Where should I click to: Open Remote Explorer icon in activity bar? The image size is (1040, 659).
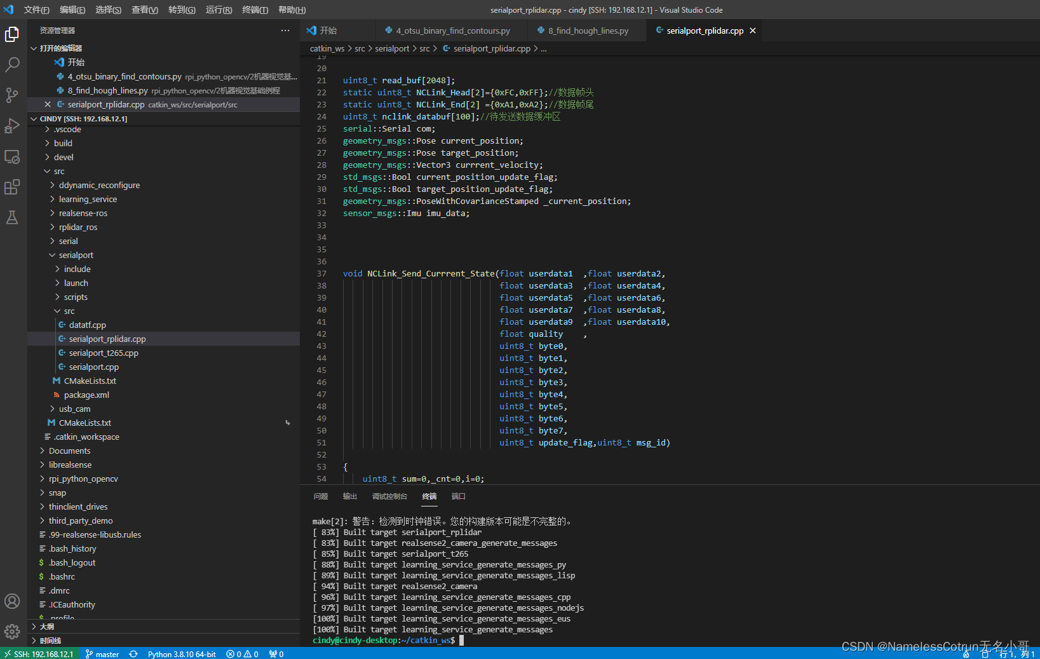(12, 156)
